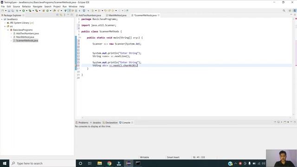Select MainMethod.java in Package Explorer

[25, 37]
